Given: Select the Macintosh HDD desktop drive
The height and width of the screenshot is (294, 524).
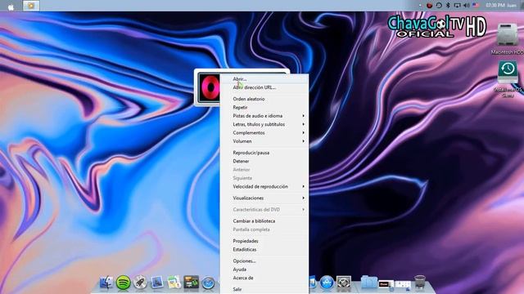Looking at the screenshot, I should click(508, 39).
